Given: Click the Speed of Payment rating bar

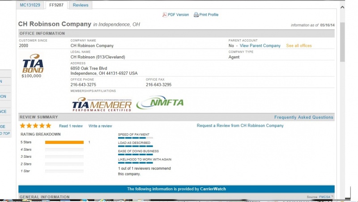Looking at the screenshot, I should click(x=136, y=138).
